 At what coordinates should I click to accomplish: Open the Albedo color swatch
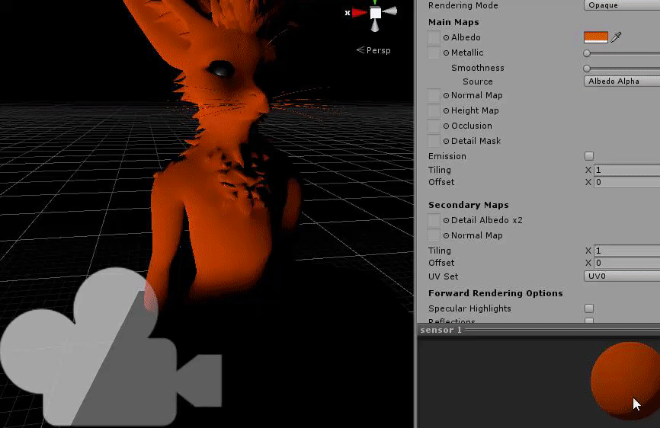[x=595, y=37]
